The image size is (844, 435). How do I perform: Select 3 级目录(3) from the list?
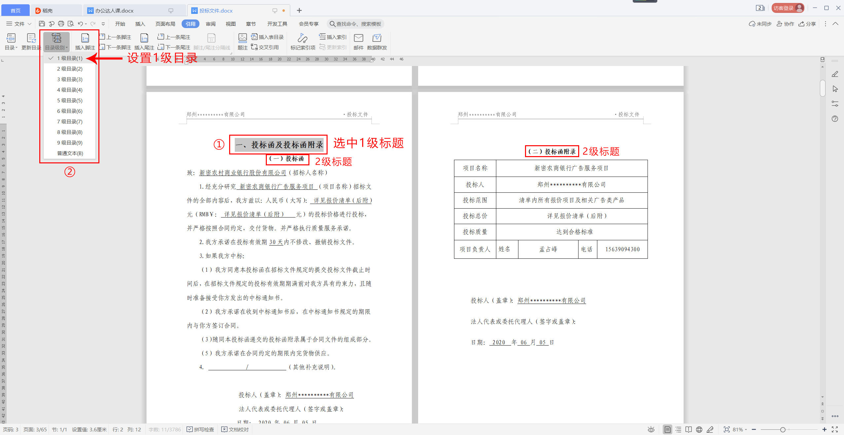coord(70,79)
